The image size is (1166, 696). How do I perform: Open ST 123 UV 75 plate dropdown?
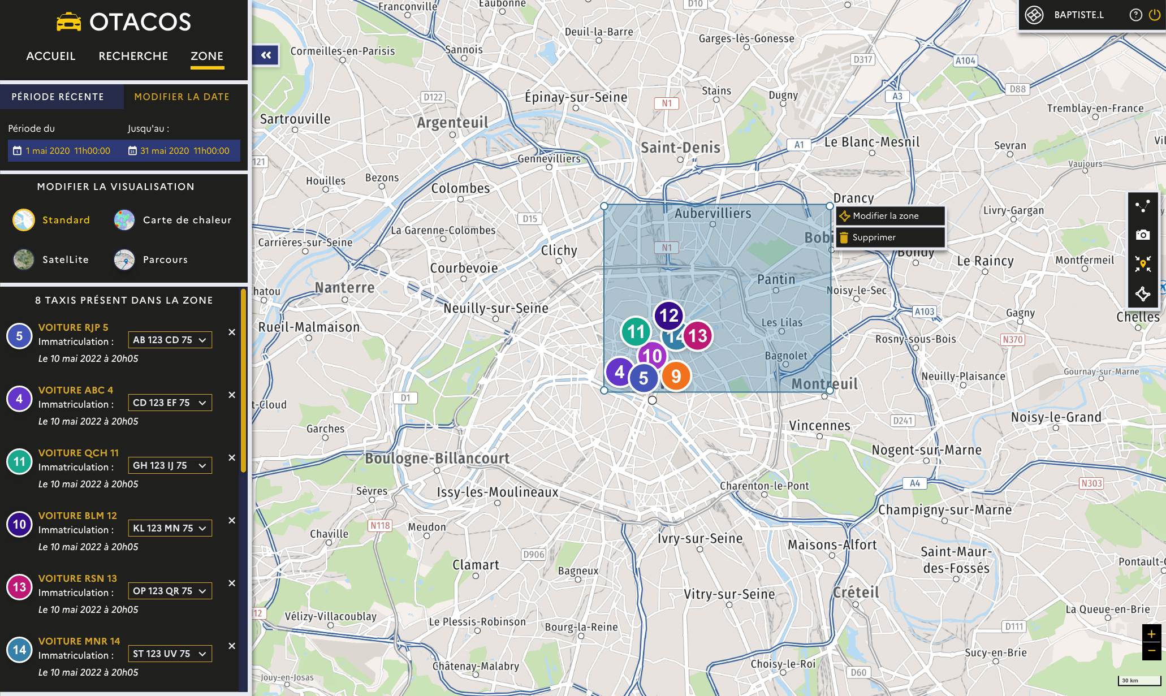170,654
